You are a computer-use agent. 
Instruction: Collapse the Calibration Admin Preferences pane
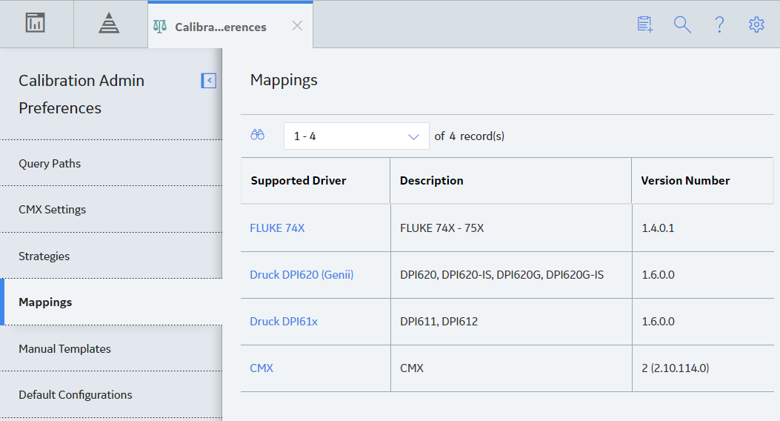tap(208, 80)
